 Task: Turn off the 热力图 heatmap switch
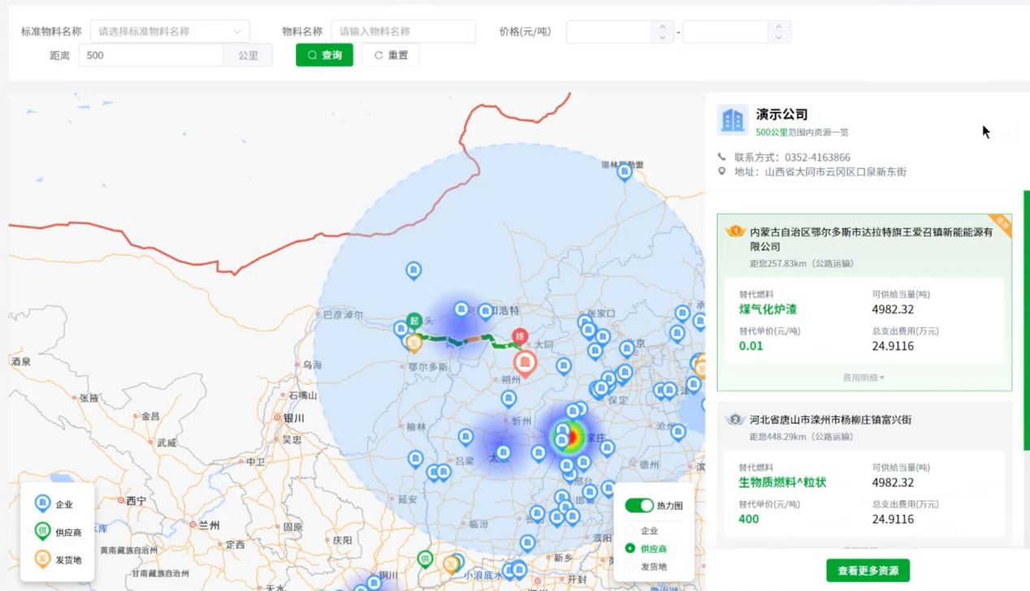(x=639, y=506)
